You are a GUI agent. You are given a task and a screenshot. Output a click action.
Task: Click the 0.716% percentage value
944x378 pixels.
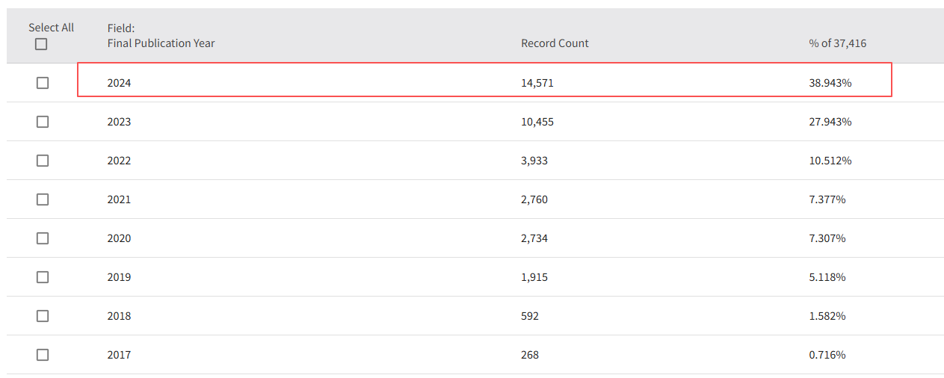click(x=827, y=355)
